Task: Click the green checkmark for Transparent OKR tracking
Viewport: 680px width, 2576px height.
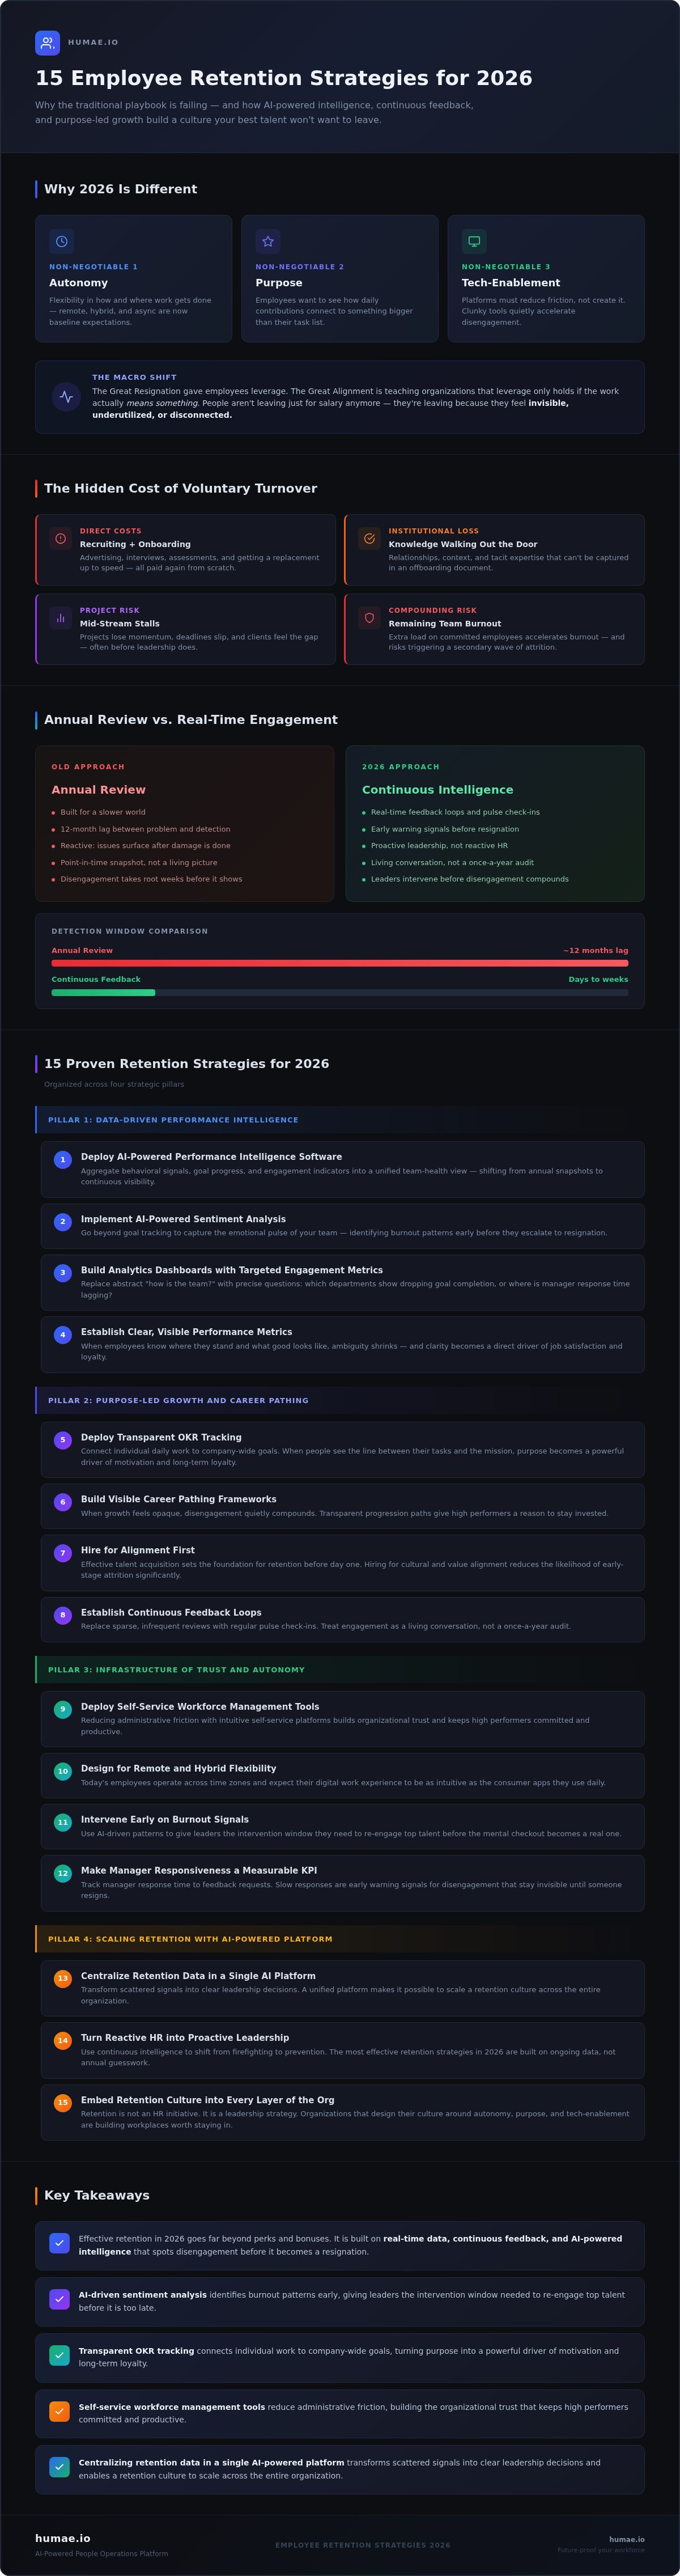Action: [x=59, y=2355]
